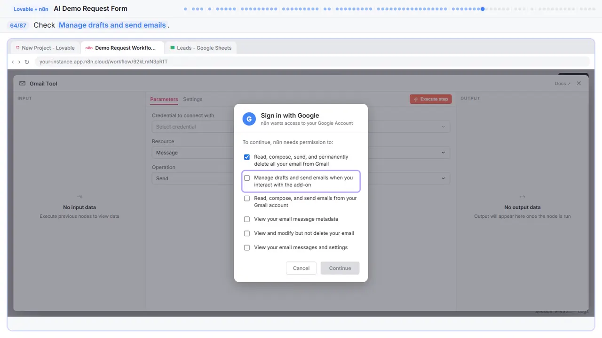Expand the Credential to connect with dropdown chevron
Screen dimensions: 602x338
tap(443, 127)
